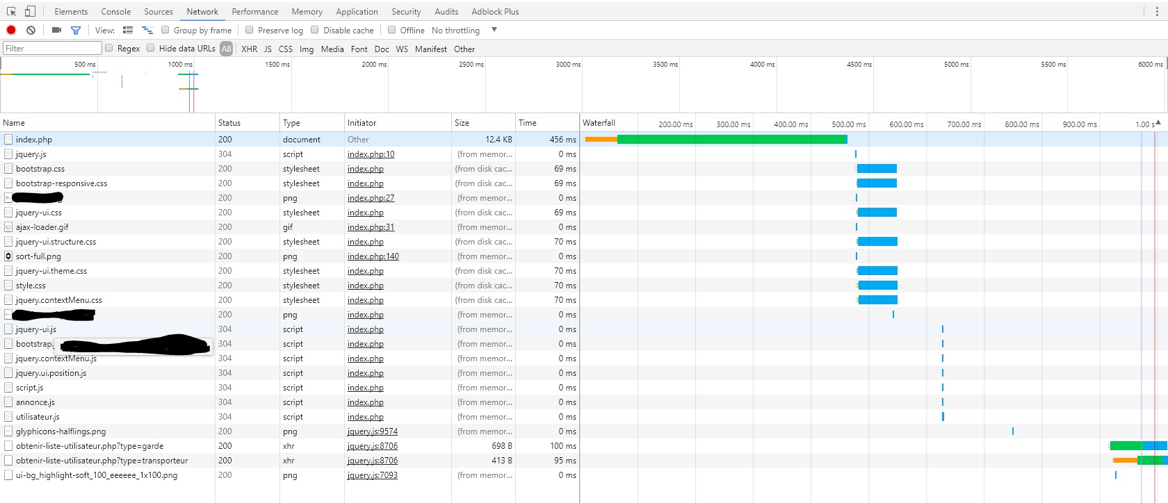Switch to the Application tab

click(357, 12)
